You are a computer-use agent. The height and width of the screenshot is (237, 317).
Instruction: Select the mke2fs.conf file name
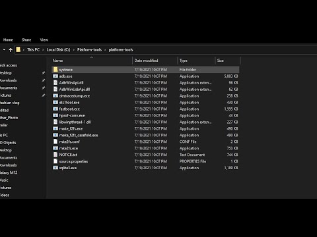point(69,142)
